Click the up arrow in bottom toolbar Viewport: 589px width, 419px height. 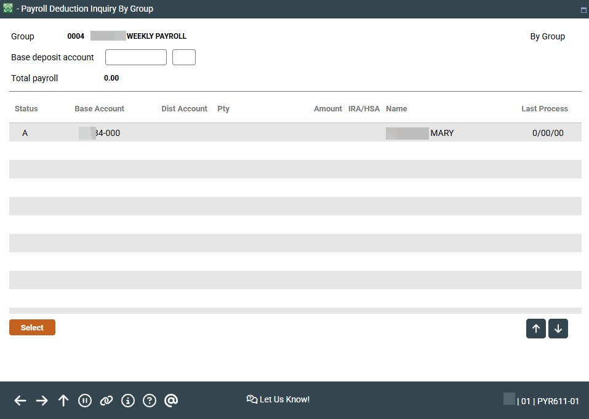click(63, 401)
